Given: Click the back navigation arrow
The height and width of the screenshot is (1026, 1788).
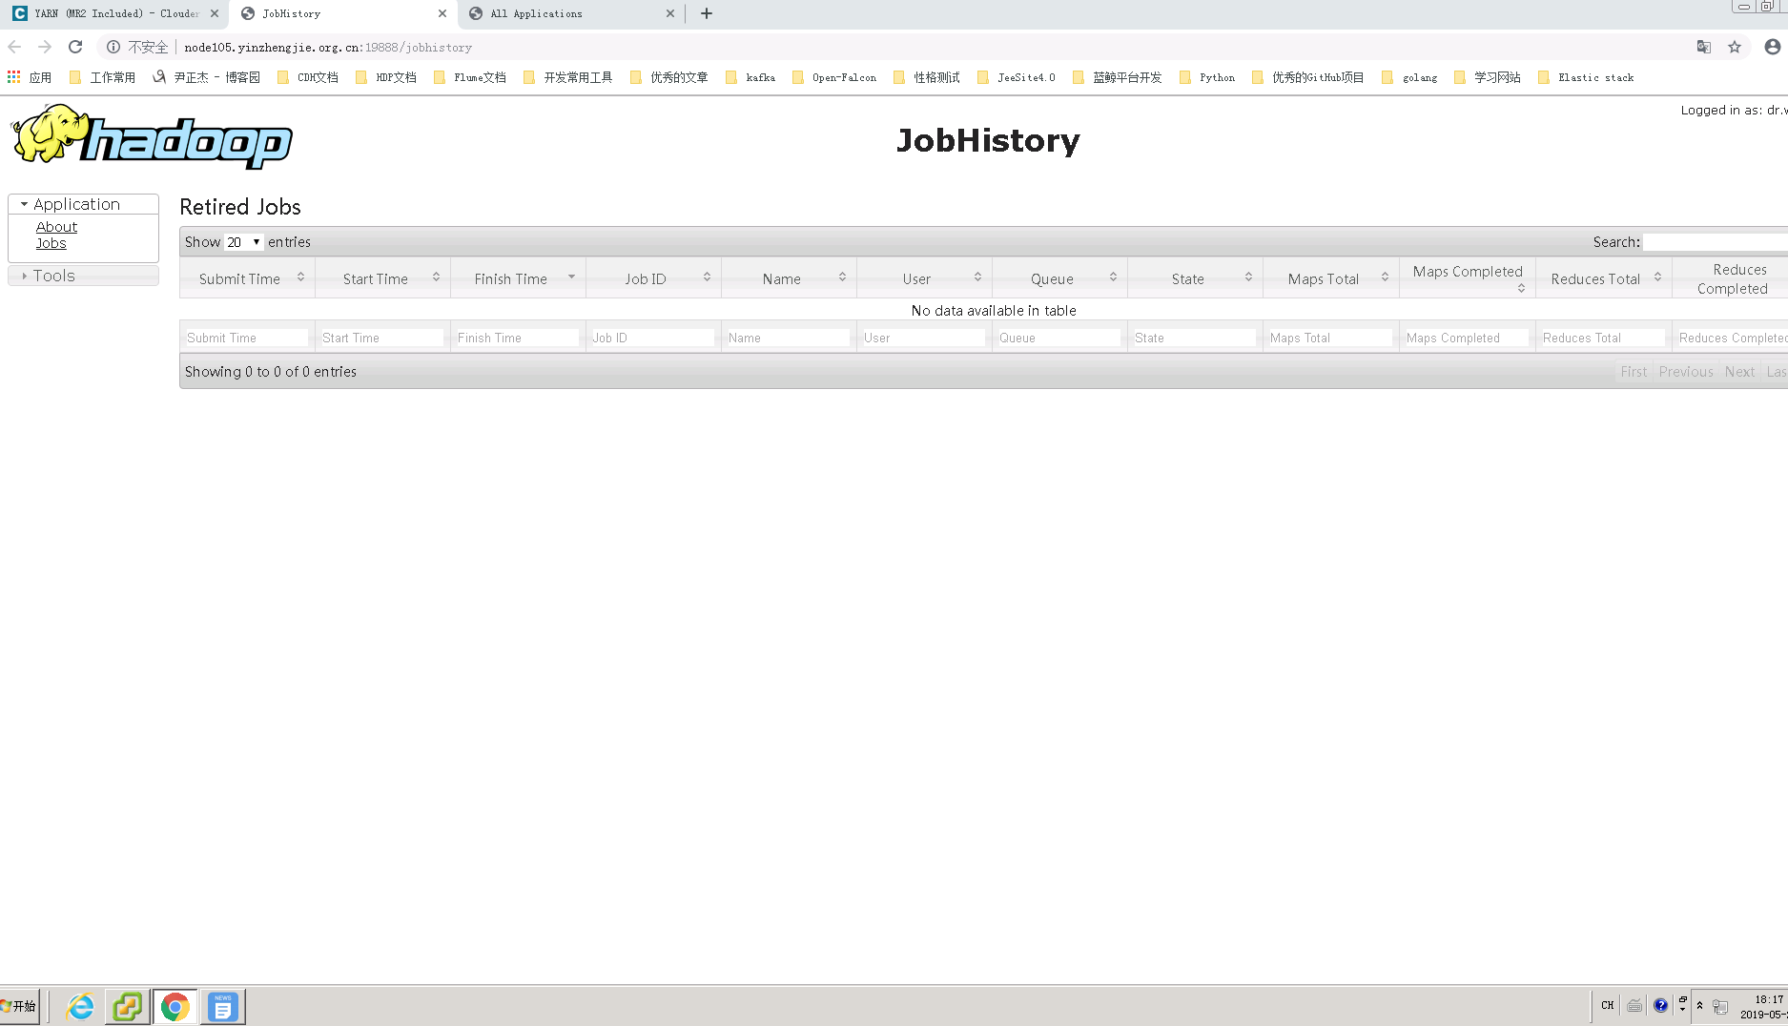Looking at the screenshot, I should point(14,46).
